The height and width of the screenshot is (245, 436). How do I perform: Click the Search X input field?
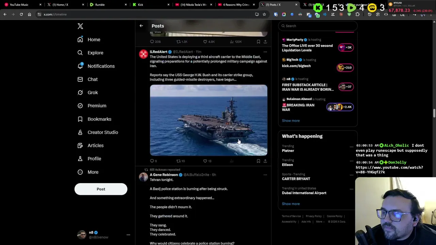click(318, 26)
